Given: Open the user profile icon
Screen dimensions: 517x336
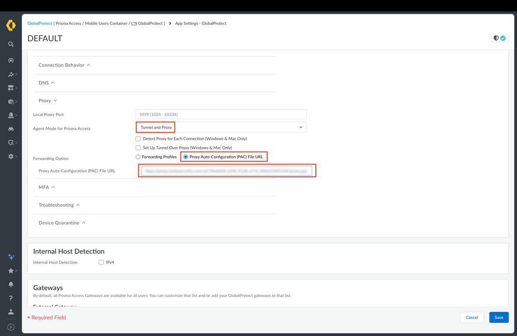Looking at the screenshot, I should click(x=11, y=312).
